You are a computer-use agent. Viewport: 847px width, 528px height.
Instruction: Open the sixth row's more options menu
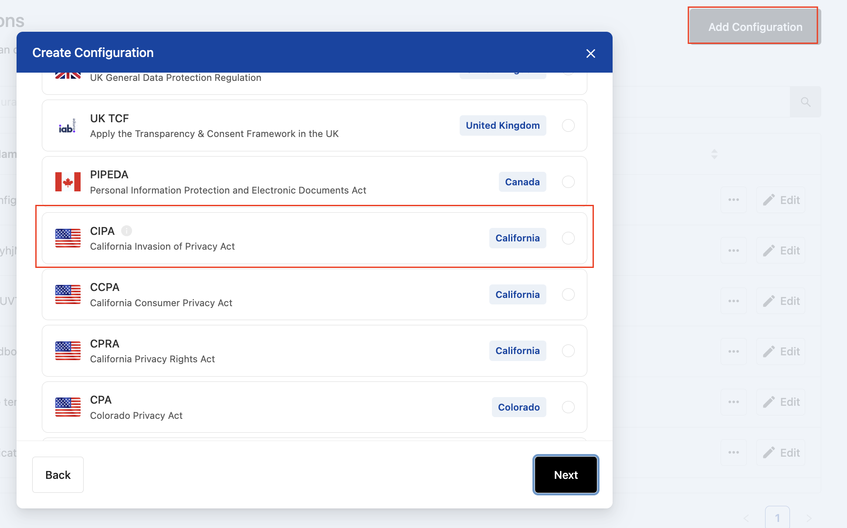coord(734,453)
